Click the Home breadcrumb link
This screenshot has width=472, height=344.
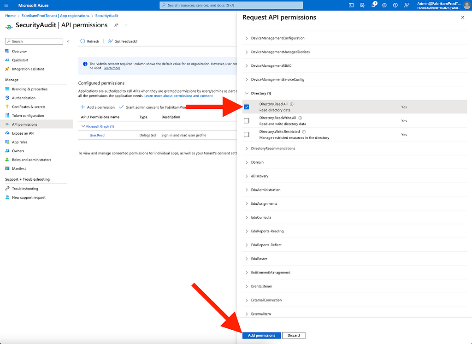pyautogui.click(x=10, y=16)
